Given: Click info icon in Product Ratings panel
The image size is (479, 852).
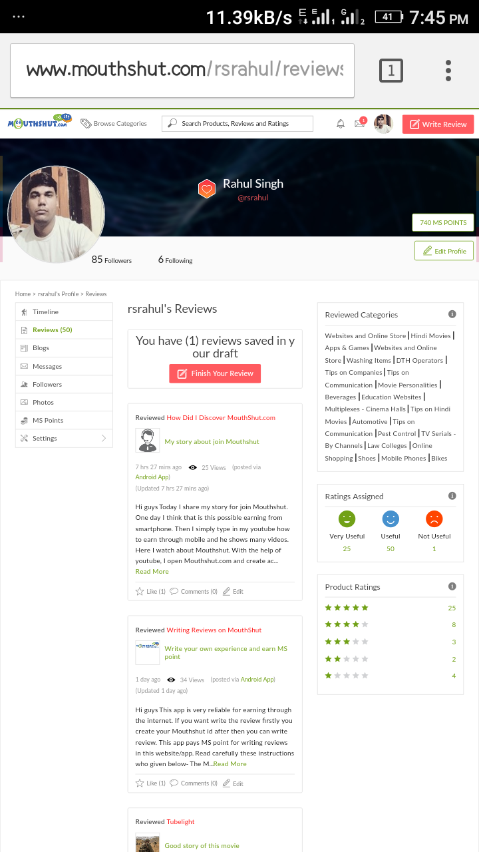Looking at the screenshot, I should click(452, 586).
